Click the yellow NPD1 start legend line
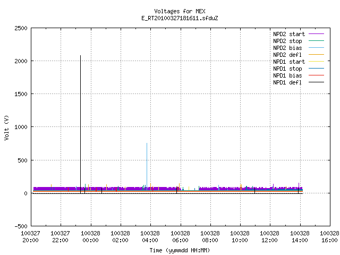 (x=316, y=62)
